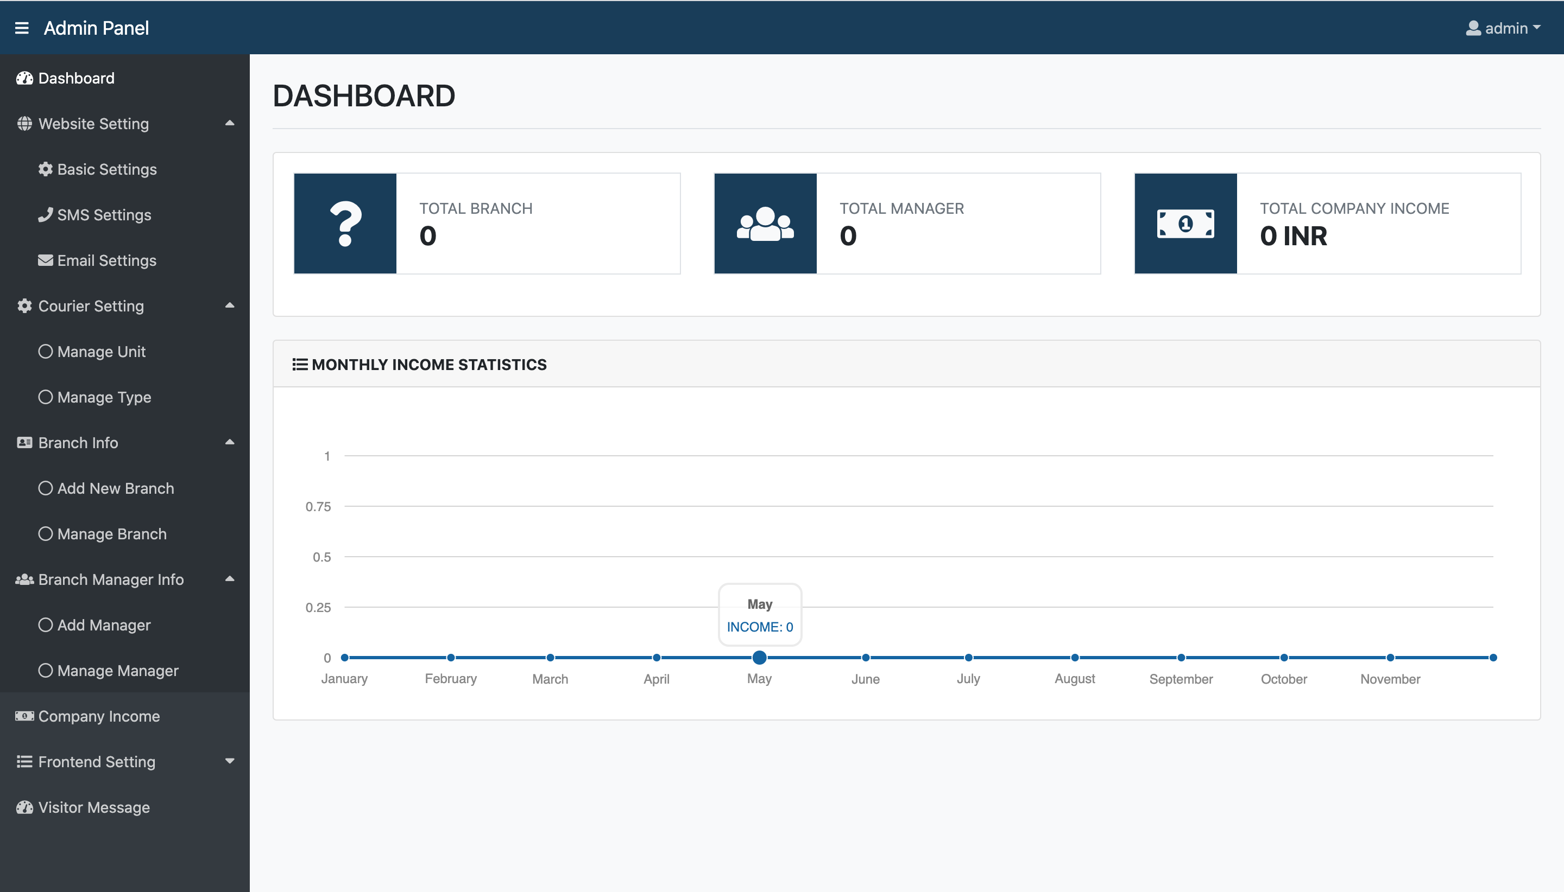
Task: Select the Add New Branch circle marker
Action: click(46, 488)
